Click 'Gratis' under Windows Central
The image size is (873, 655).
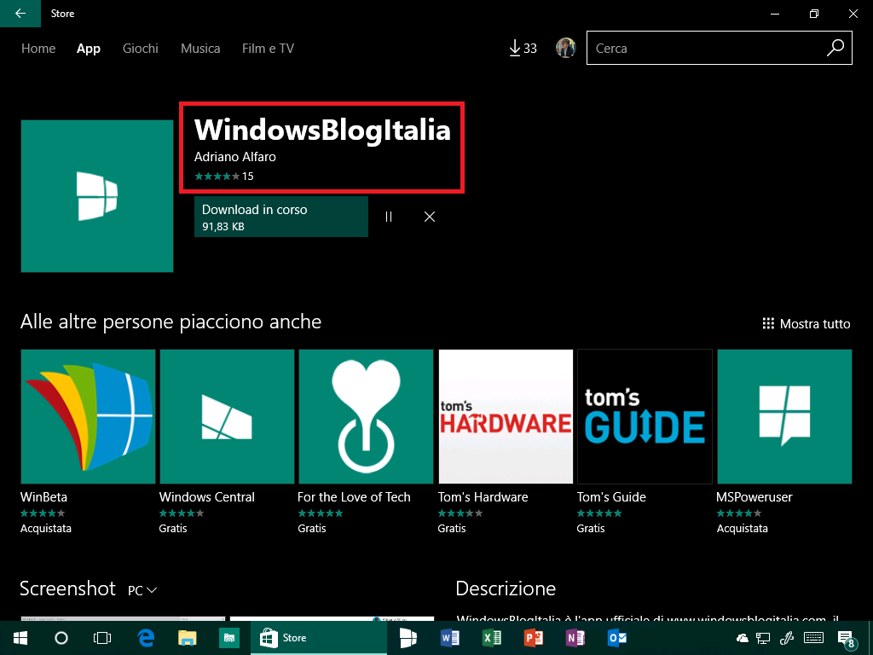click(173, 529)
